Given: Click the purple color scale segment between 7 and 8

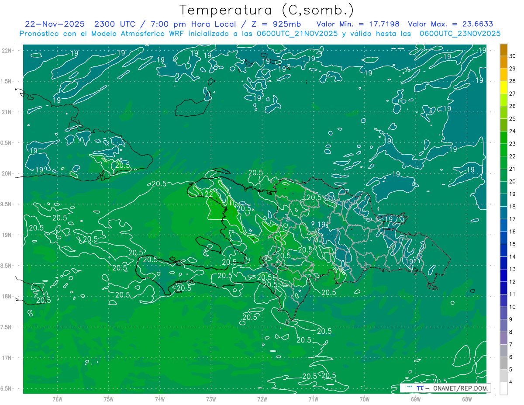Looking at the screenshot, I should (503, 338).
